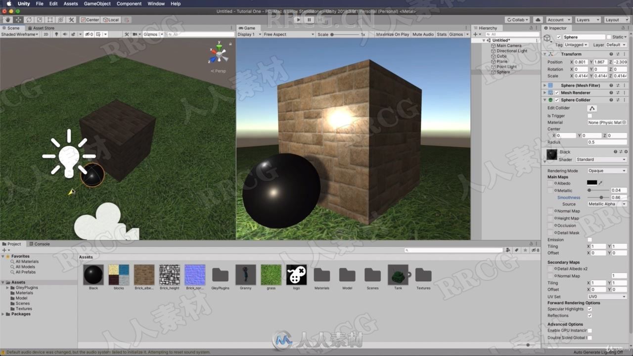Enable the Emission checkbox

coord(589,240)
